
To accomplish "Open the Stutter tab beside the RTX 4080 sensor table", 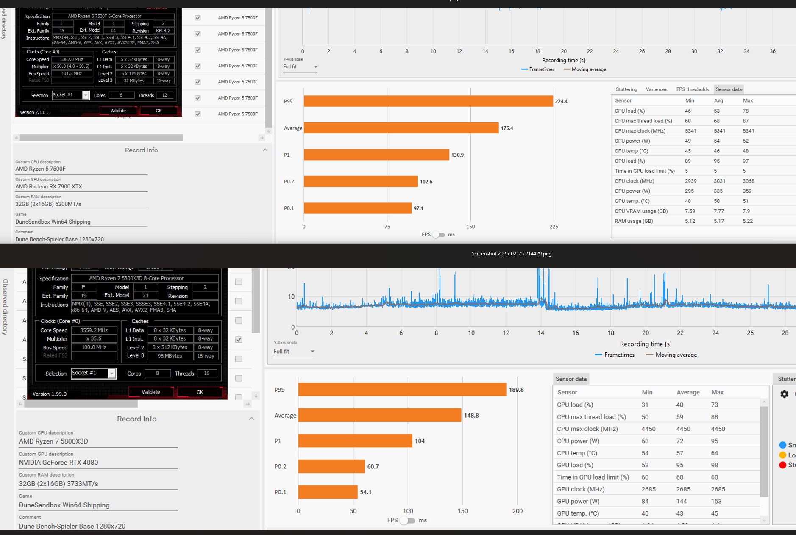I will [786, 379].
